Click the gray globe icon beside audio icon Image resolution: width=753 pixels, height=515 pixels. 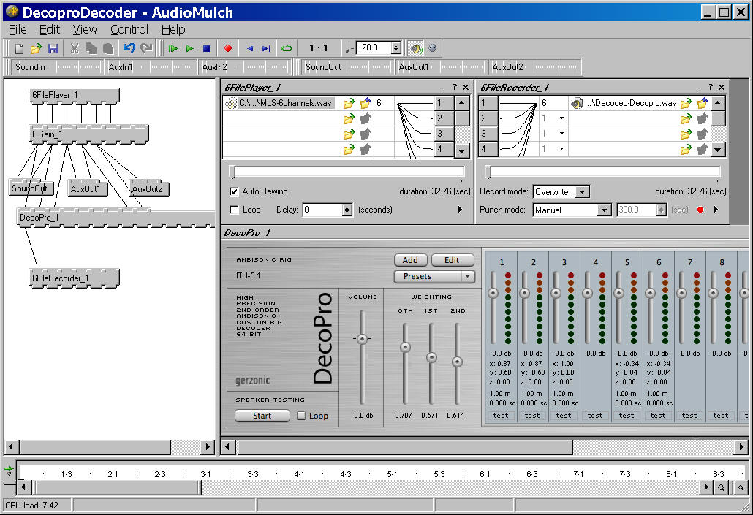433,48
